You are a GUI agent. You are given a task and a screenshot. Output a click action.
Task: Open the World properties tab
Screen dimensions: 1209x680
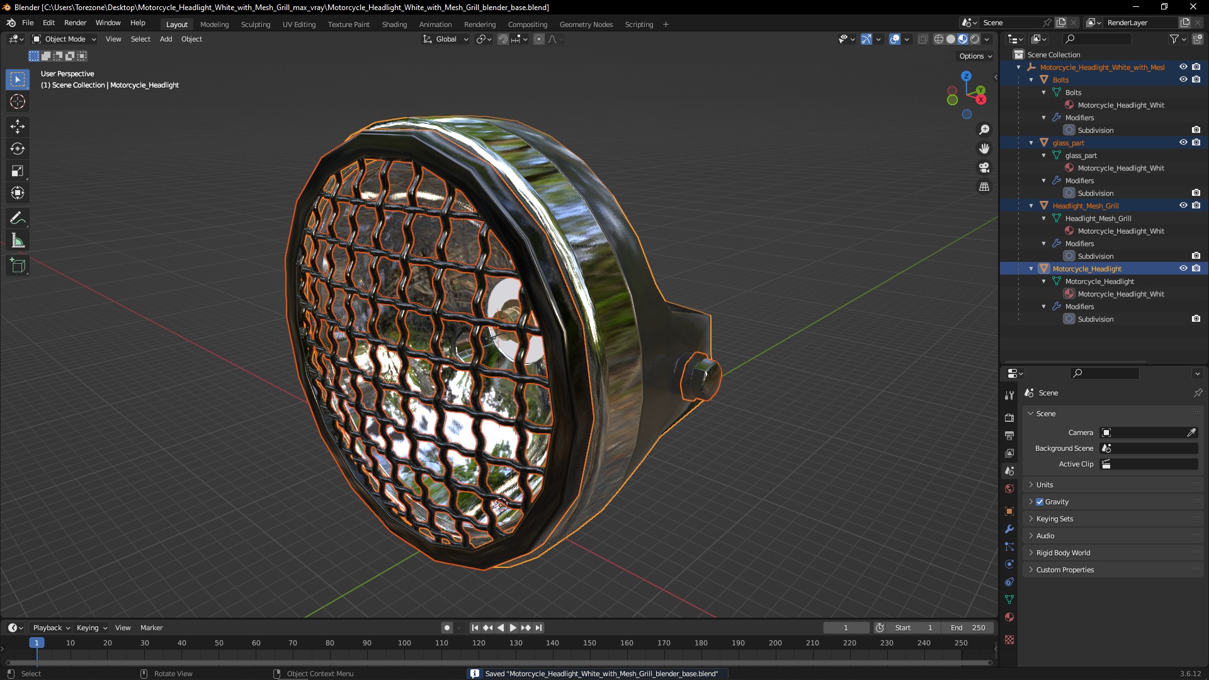[1009, 489]
